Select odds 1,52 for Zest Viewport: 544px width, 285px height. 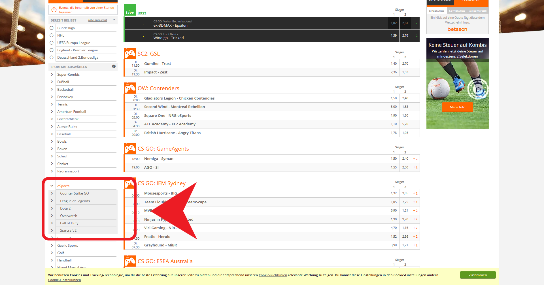(x=405, y=72)
